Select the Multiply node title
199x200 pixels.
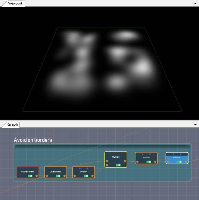[116, 157]
